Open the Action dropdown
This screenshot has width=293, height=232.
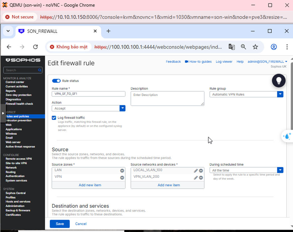tap(122, 108)
